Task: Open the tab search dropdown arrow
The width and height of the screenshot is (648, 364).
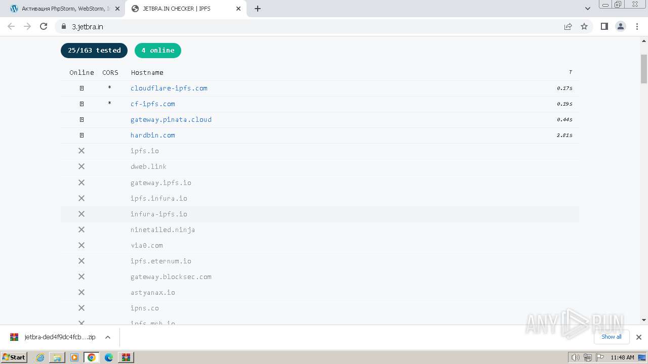Action: coord(588,9)
